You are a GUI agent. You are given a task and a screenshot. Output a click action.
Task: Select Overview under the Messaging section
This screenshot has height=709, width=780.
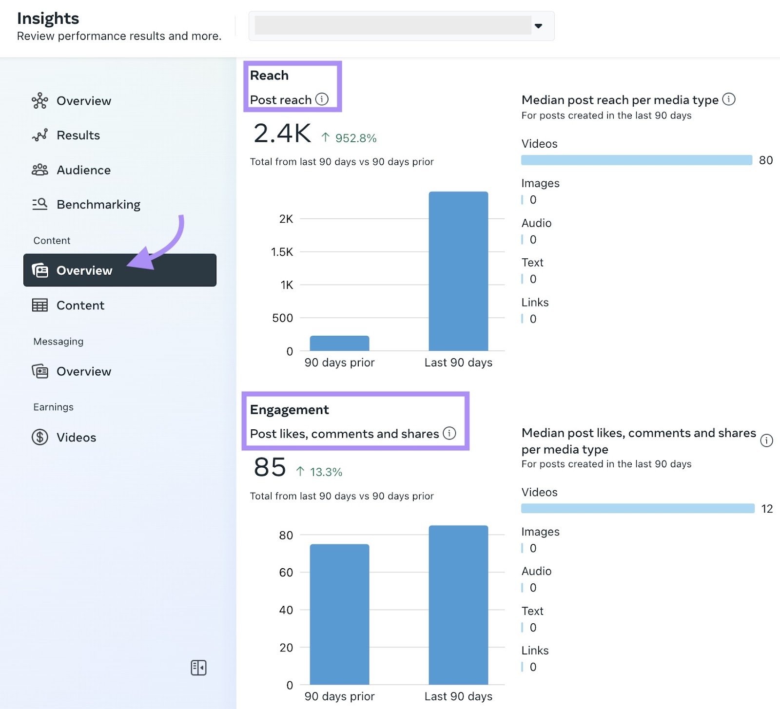(x=84, y=371)
